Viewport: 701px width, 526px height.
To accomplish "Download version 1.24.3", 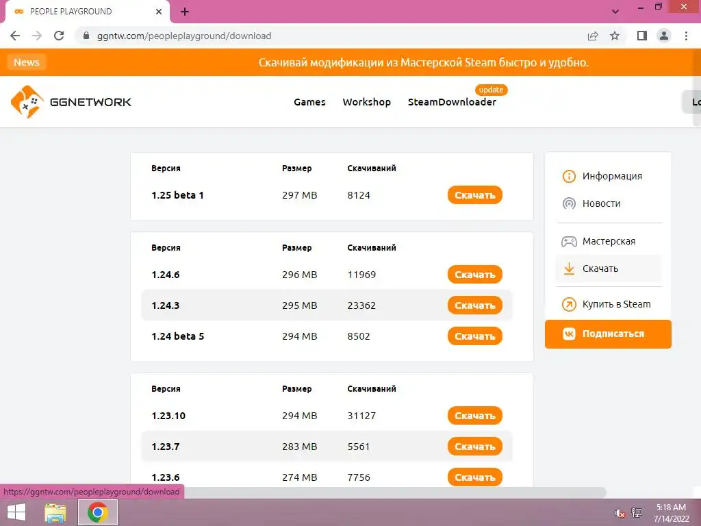I will pos(475,305).
